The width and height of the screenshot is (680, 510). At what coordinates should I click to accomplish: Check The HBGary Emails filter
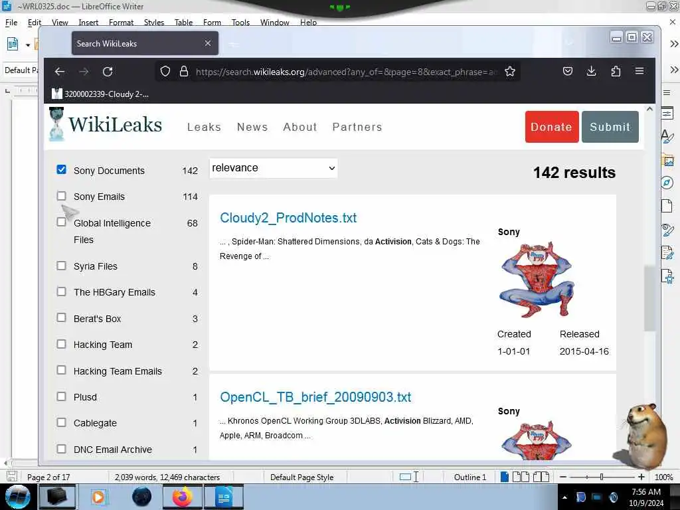coord(62,292)
